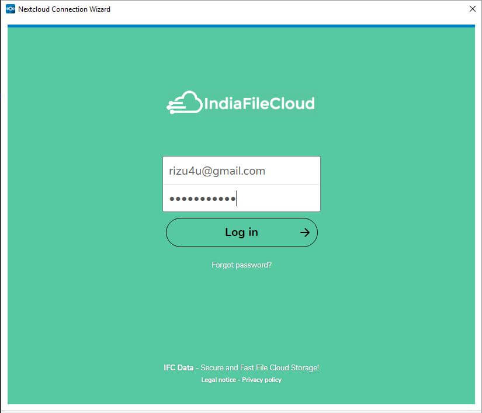The width and height of the screenshot is (482, 413).
Task: Click the Forgot password? text below Log in
Action: (x=241, y=265)
